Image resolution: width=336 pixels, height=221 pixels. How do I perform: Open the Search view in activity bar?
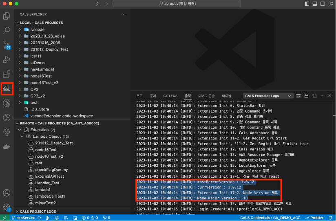[7, 30]
